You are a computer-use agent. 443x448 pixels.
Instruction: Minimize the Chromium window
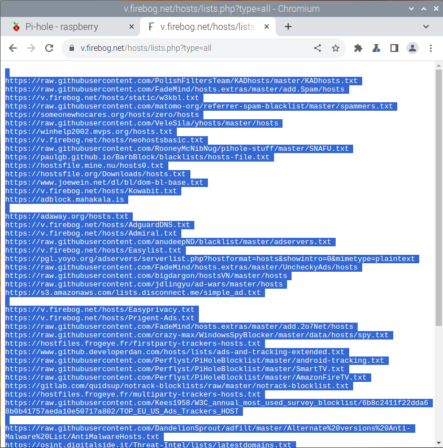411,8
